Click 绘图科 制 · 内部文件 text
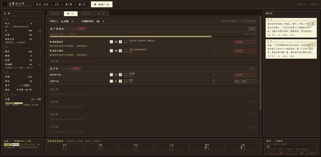 click(x=308, y=4)
